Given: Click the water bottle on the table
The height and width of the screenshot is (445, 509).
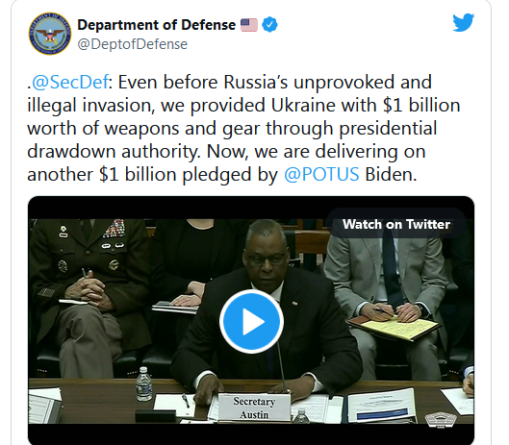Looking at the screenshot, I should (x=143, y=384).
